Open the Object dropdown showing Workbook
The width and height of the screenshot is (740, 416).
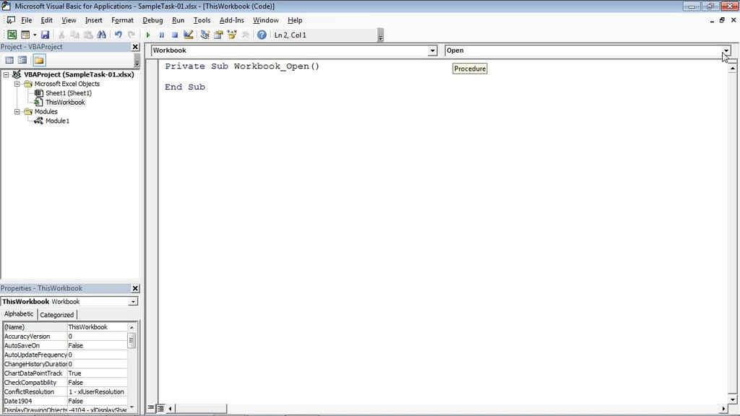[x=432, y=51]
